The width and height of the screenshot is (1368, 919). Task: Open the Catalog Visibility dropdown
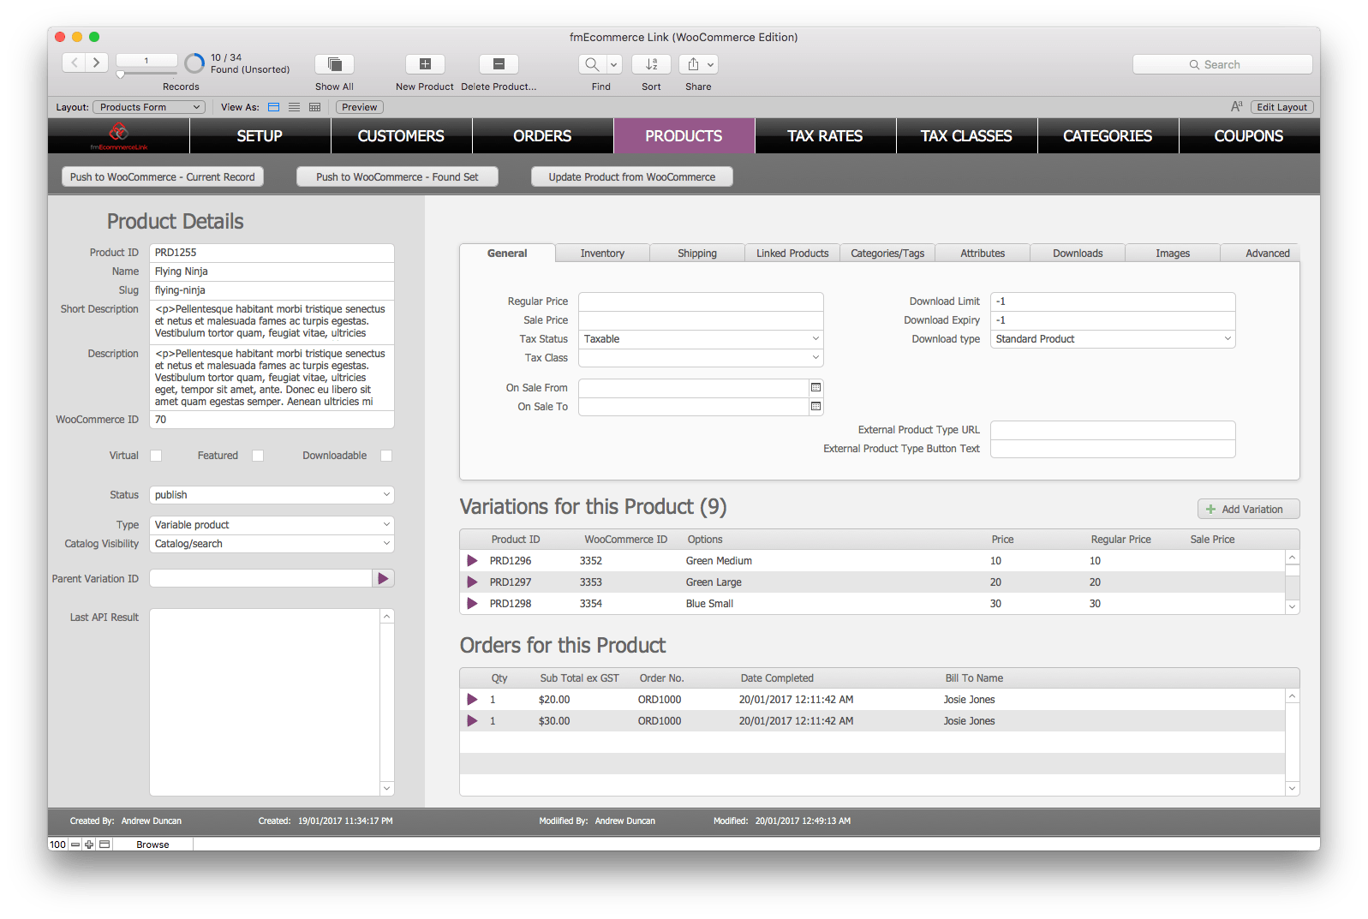click(272, 544)
